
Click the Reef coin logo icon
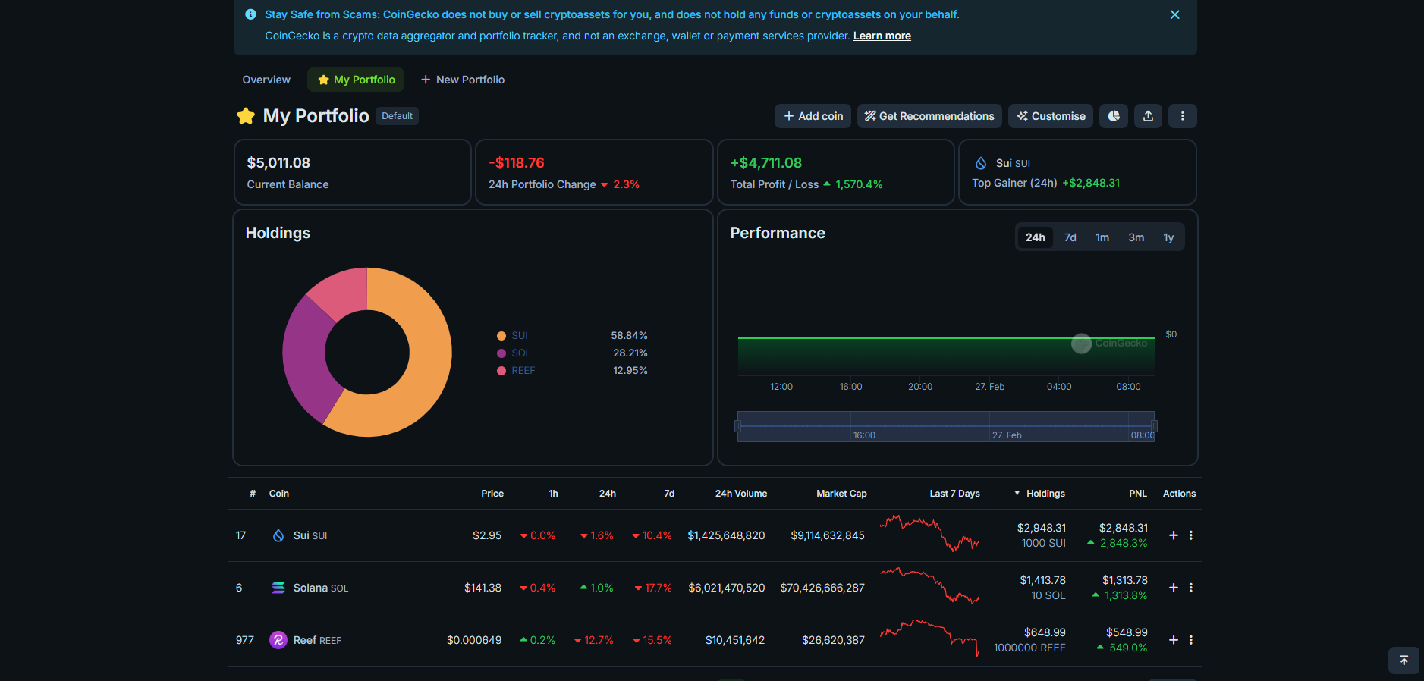(278, 640)
